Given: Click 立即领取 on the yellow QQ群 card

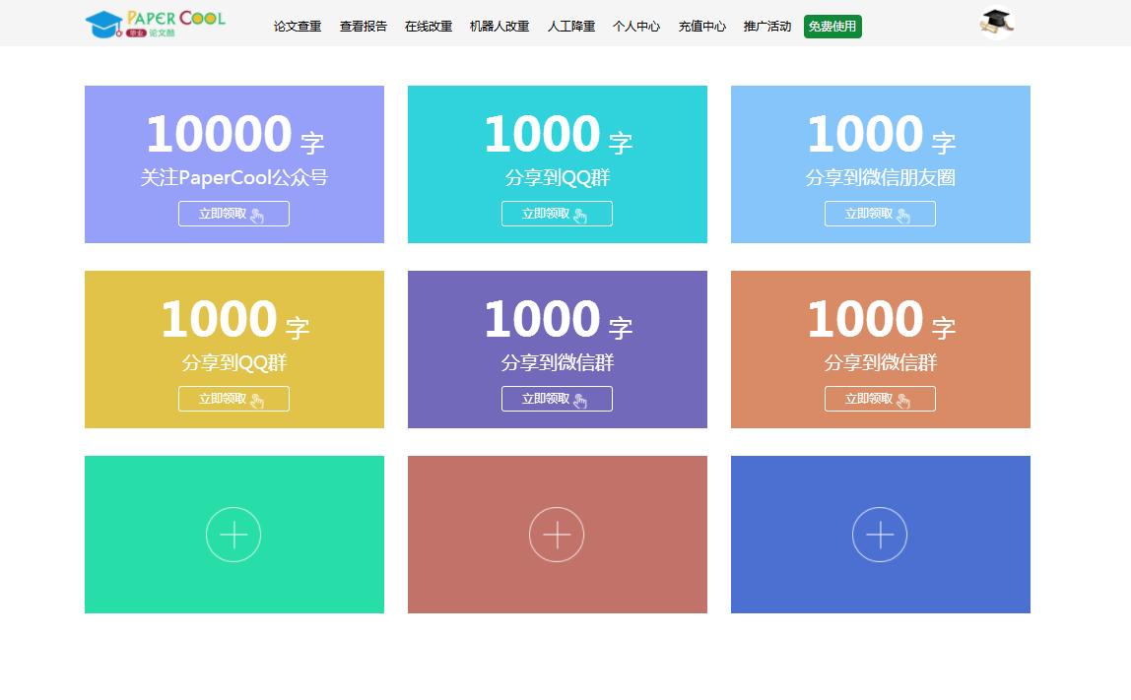Looking at the screenshot, I should pos(233,400).
